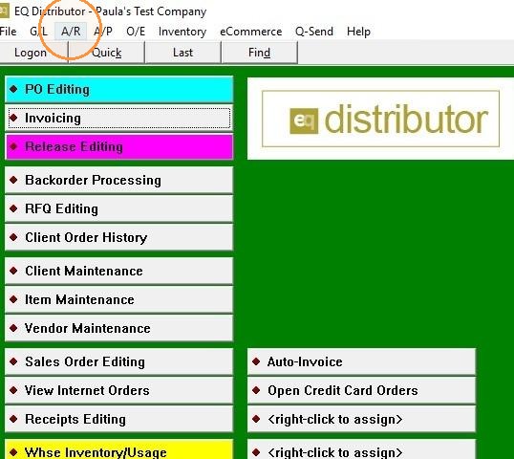Viewport: 514px width, 459px height.
Task: Click the Quick toolbar button
Action: (x=107, y=53)
